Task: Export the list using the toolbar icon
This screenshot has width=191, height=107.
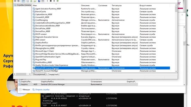Action: 35,1
